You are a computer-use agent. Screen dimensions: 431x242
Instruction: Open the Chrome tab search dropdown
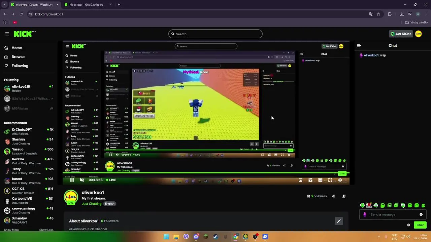point(4,5)
